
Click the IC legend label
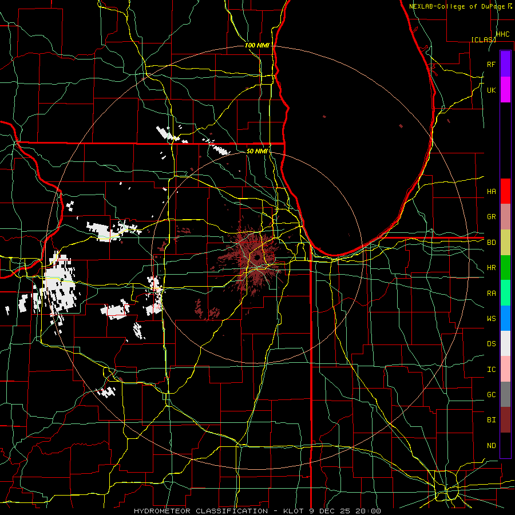click(x=492, y=369)
